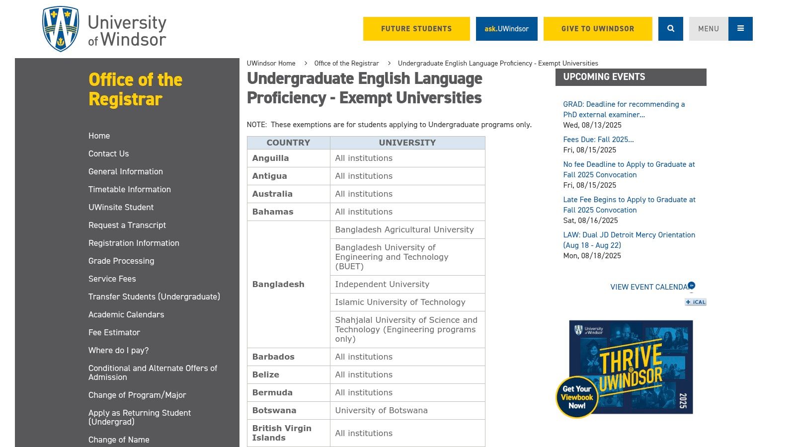This screenshot has height=447, width=795.
Task: Click the Botswana country cell
Action: (288, 410)
